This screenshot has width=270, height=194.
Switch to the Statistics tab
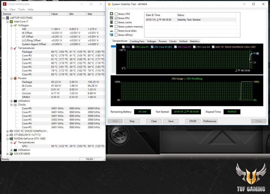point(194,41)
